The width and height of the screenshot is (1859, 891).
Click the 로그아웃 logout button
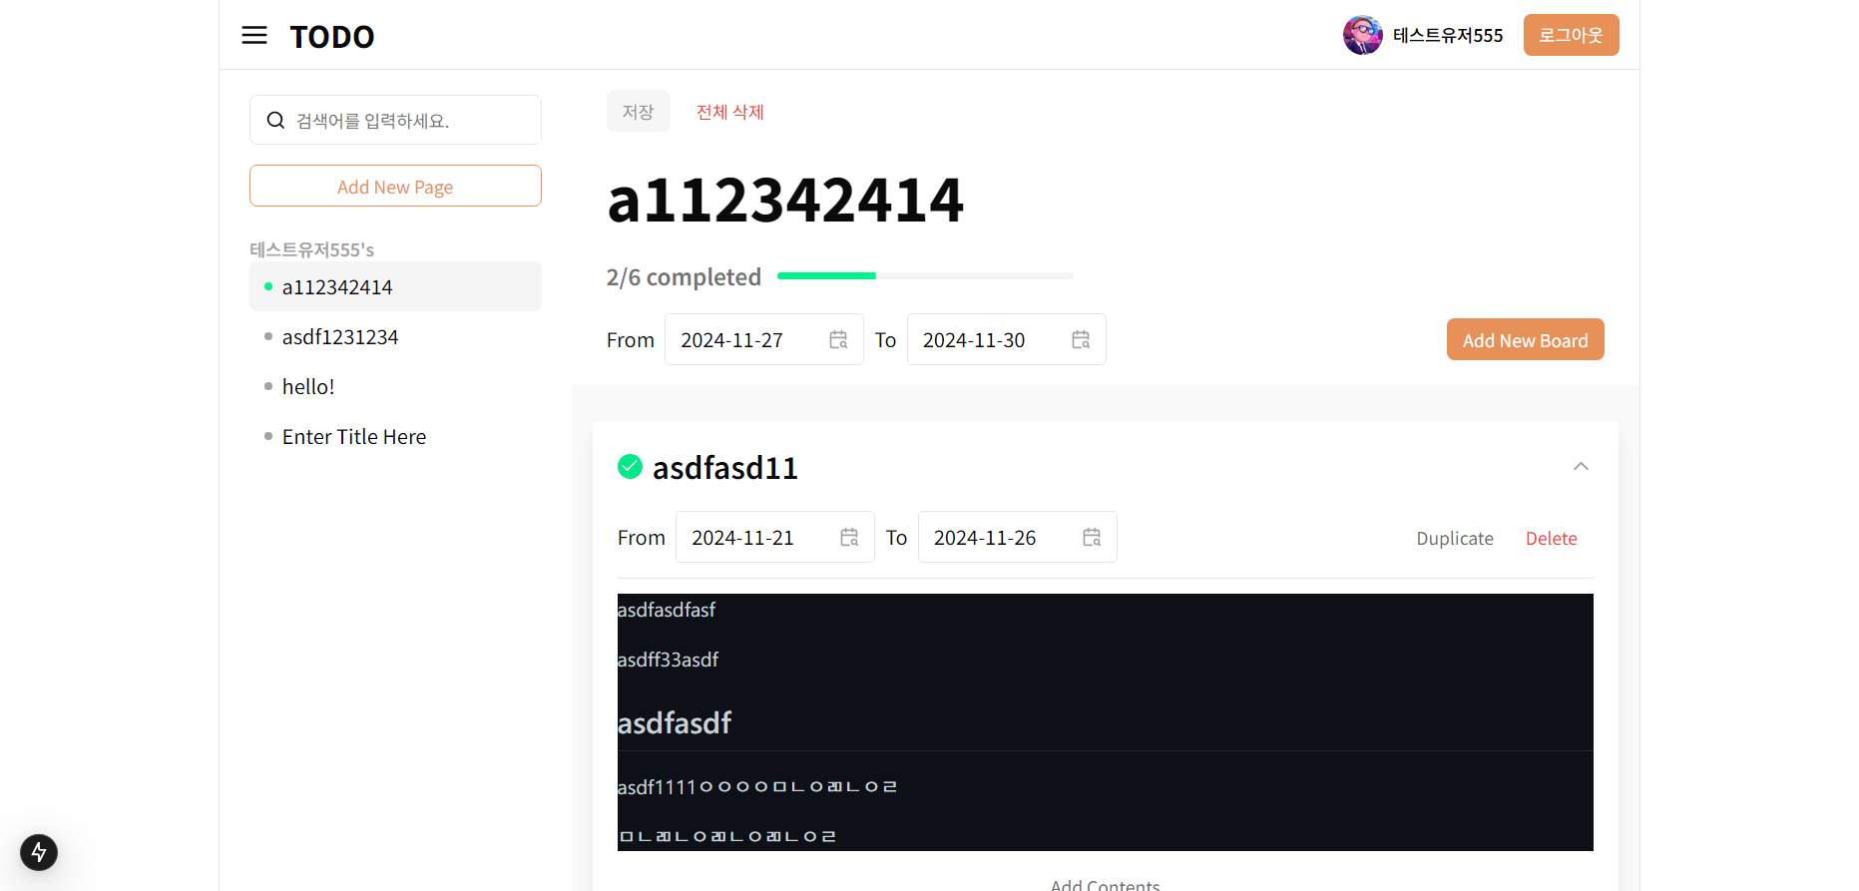coord(1571,35)
